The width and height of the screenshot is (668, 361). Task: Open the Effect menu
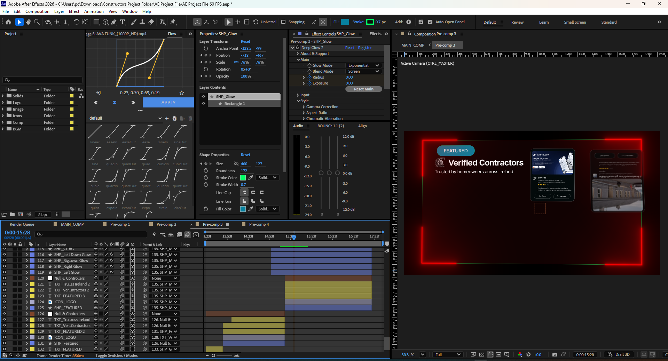tap(74, 11)
